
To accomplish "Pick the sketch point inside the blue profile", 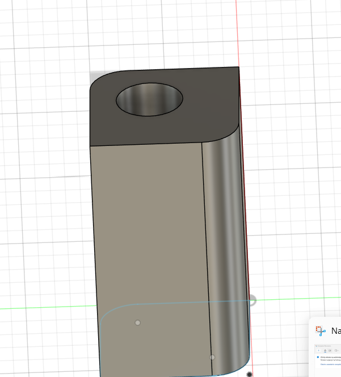I will pyautogui.click(x=138, y=322).
